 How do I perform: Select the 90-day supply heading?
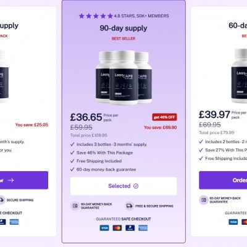[124, 28]
